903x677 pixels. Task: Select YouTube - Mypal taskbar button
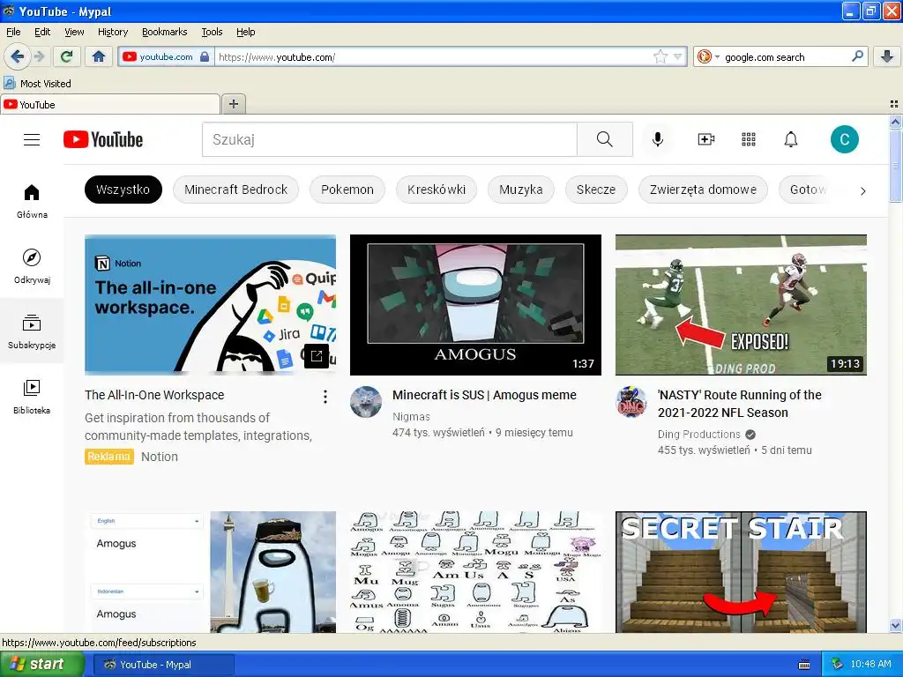pos(163,665)
